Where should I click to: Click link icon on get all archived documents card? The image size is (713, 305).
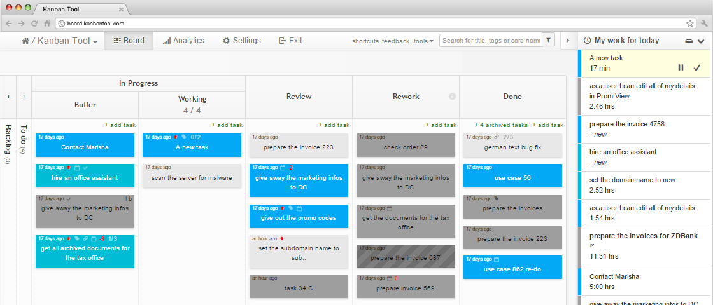click(x=85, y=238)
